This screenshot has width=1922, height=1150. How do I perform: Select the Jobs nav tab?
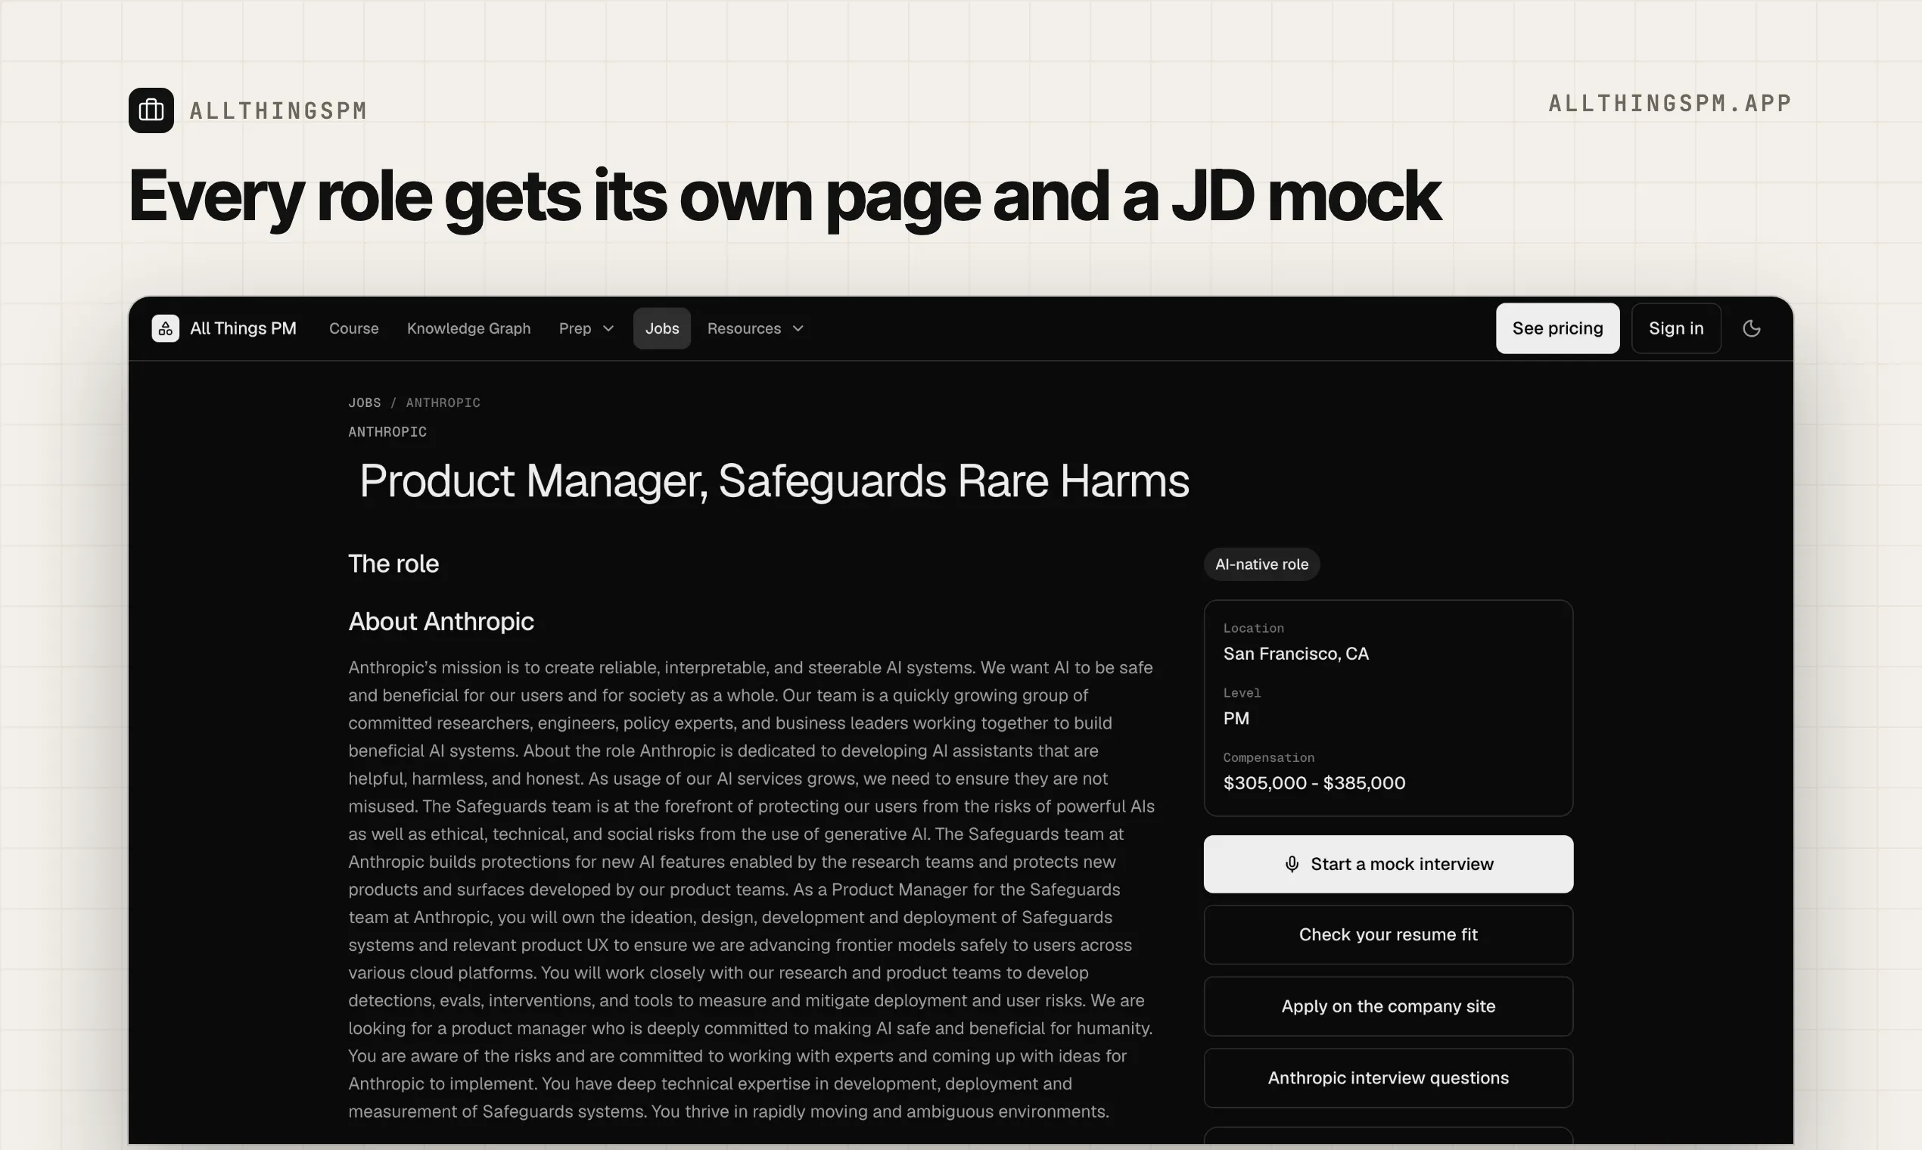(662, 328)
